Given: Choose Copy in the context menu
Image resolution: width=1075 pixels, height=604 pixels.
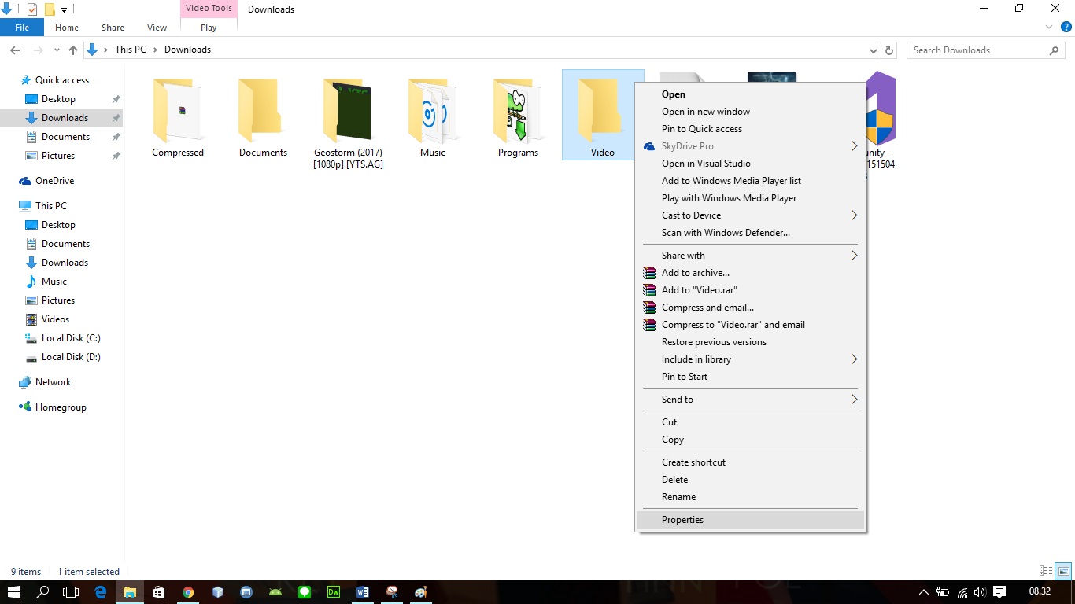Looking at the screenshot, I should click(751, 440).
